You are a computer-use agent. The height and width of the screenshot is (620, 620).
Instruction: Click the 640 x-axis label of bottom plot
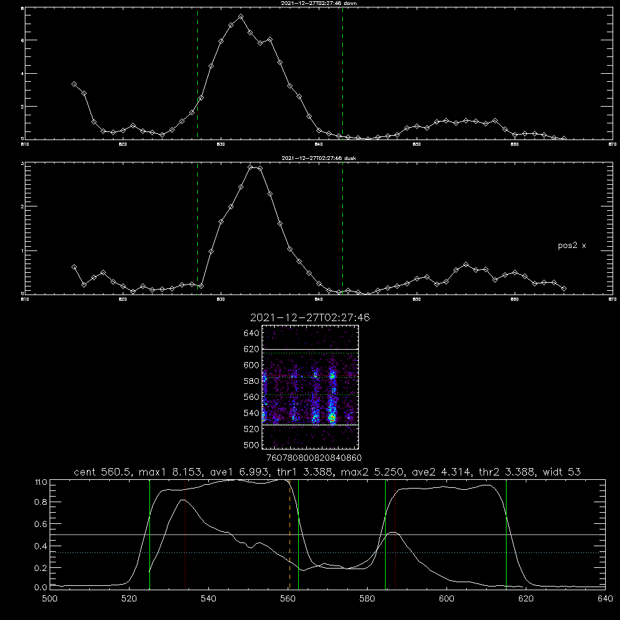coord(605,599)
